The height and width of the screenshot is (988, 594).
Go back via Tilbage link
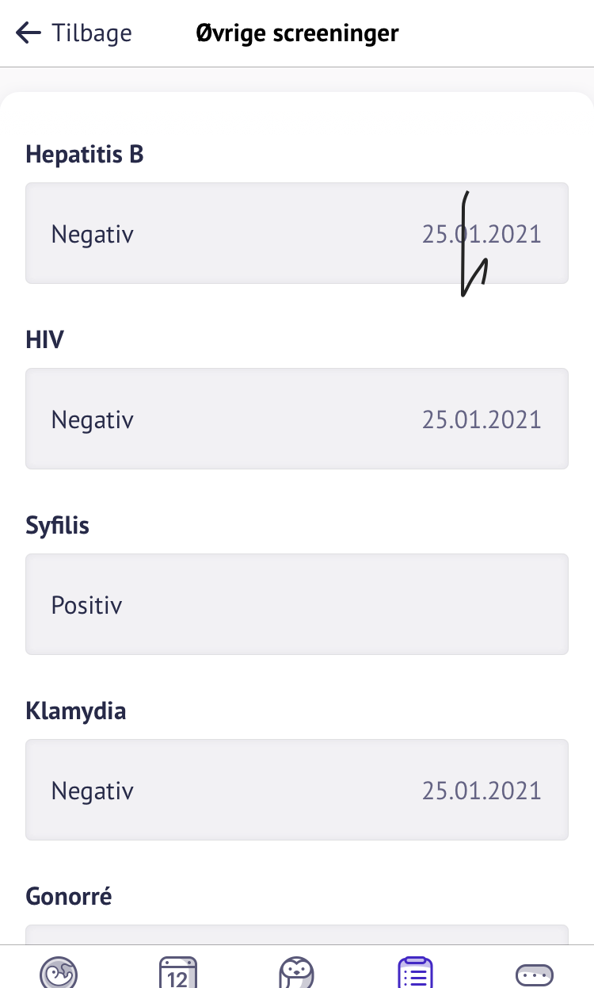coord(91,33)
